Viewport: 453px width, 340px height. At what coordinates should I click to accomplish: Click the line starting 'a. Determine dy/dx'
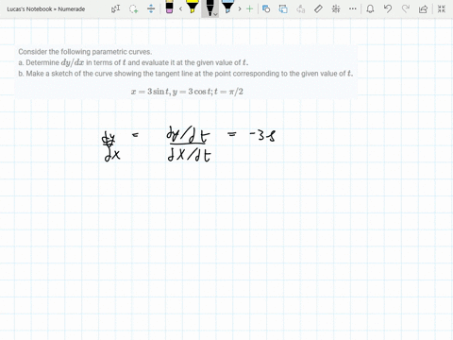(x=133, y=62)
